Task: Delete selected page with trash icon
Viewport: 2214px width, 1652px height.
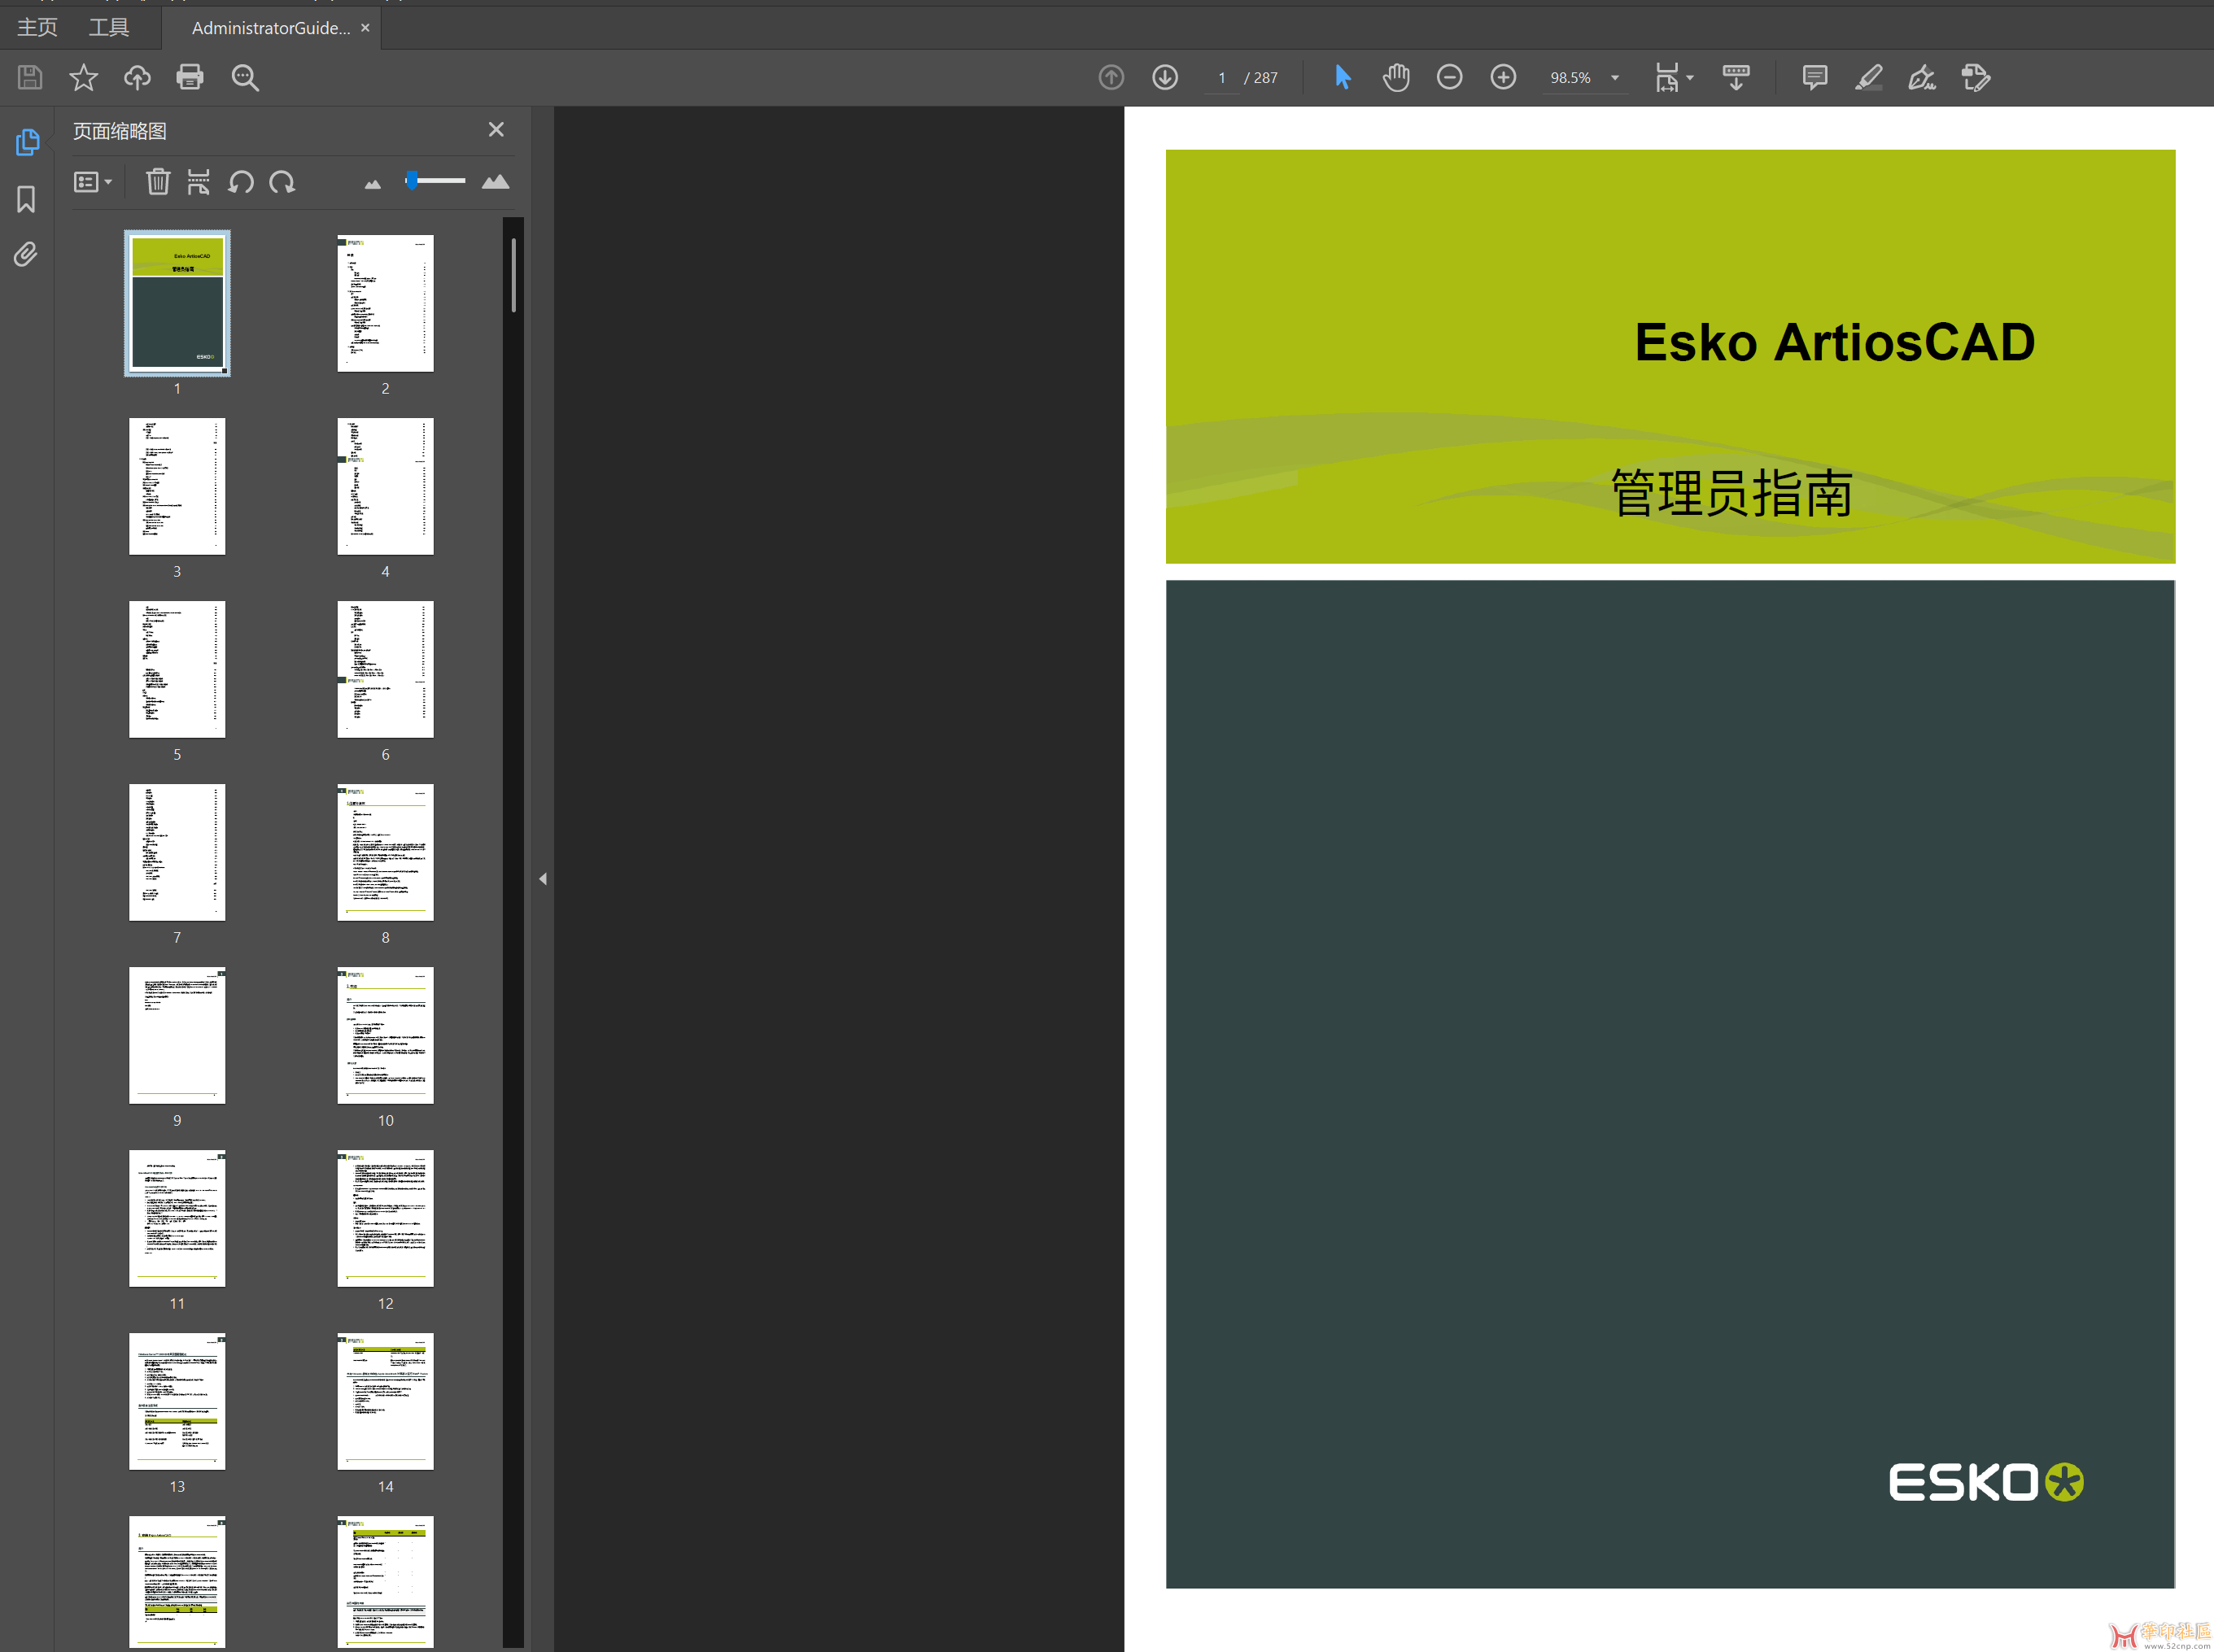Action: pos(158,182)
